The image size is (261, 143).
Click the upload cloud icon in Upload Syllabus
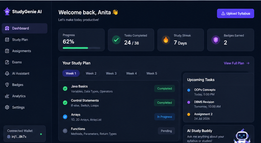tap(223, 14)
